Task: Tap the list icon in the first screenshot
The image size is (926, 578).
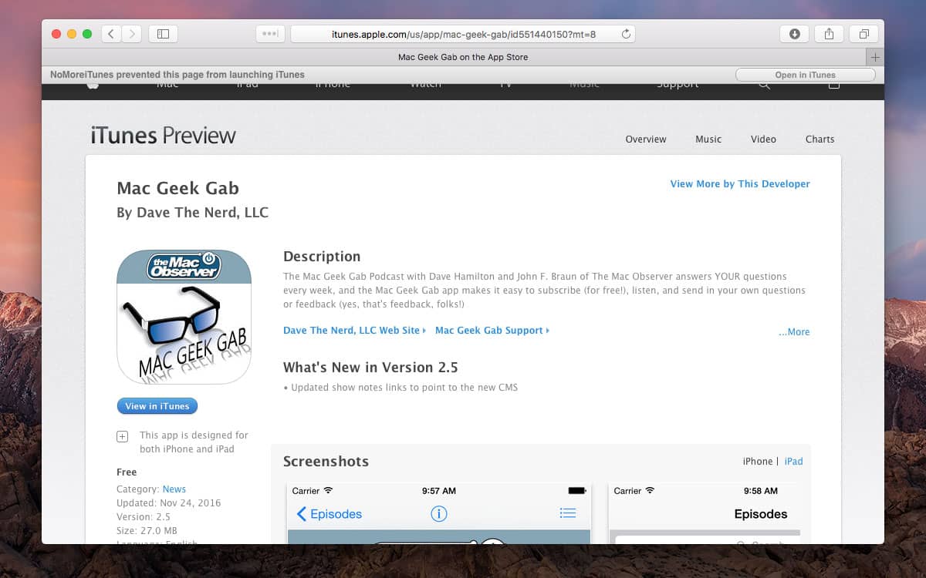Action: (x=568, y=513)
